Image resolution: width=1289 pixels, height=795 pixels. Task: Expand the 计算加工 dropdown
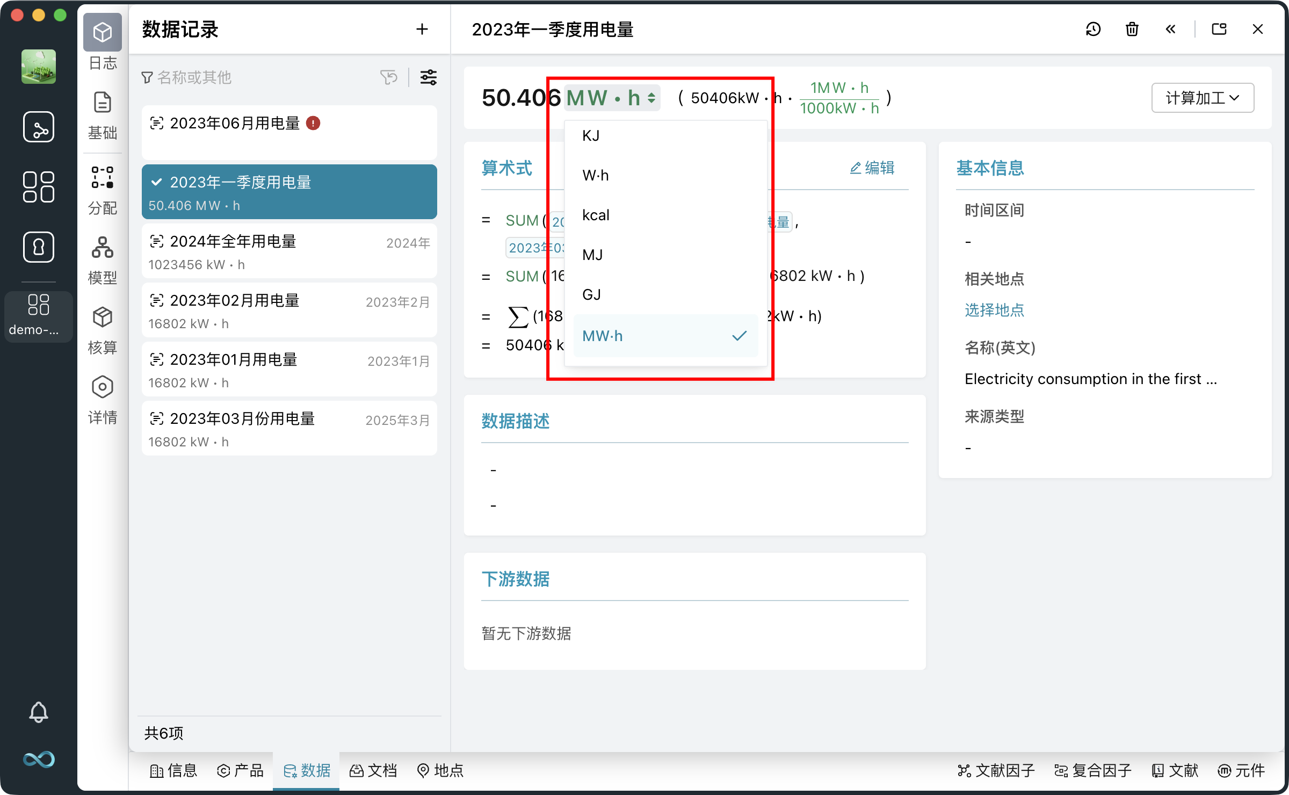click(x=1202, y=98)
